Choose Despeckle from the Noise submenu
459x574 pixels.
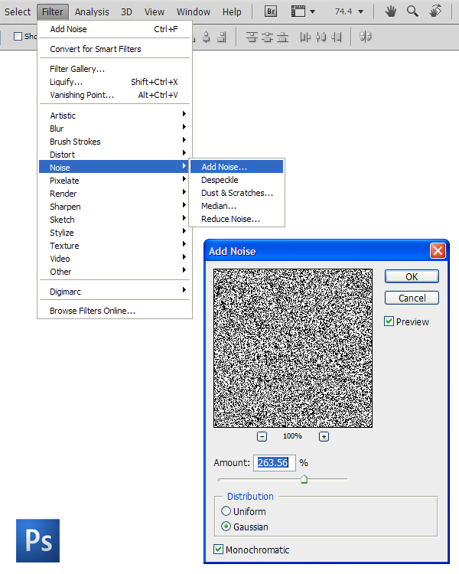tap(236, 180)
